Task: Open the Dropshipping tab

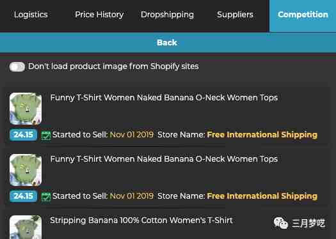Action: [x=167, y=15]
